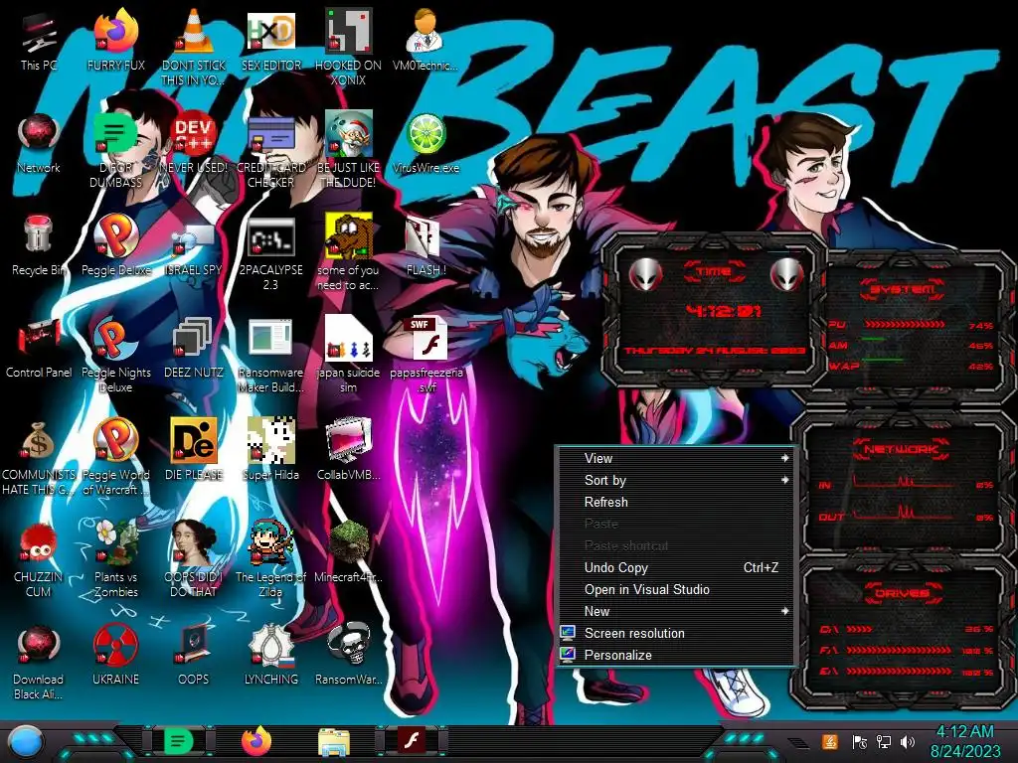Click the DRIVES gadget E:\ usage bar
This screenshot has height=763, width=1018.
[x=899, y=672]
